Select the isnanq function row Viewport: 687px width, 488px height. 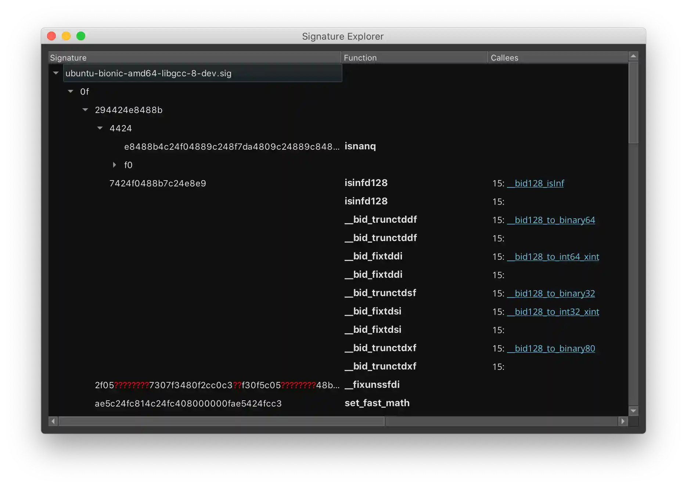click(360, 146)
